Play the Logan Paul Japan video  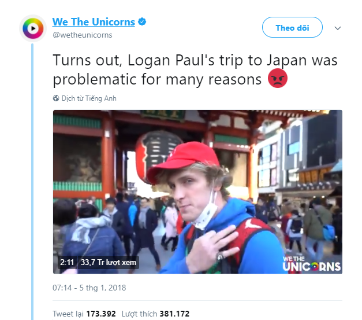(x=197, y=192)
